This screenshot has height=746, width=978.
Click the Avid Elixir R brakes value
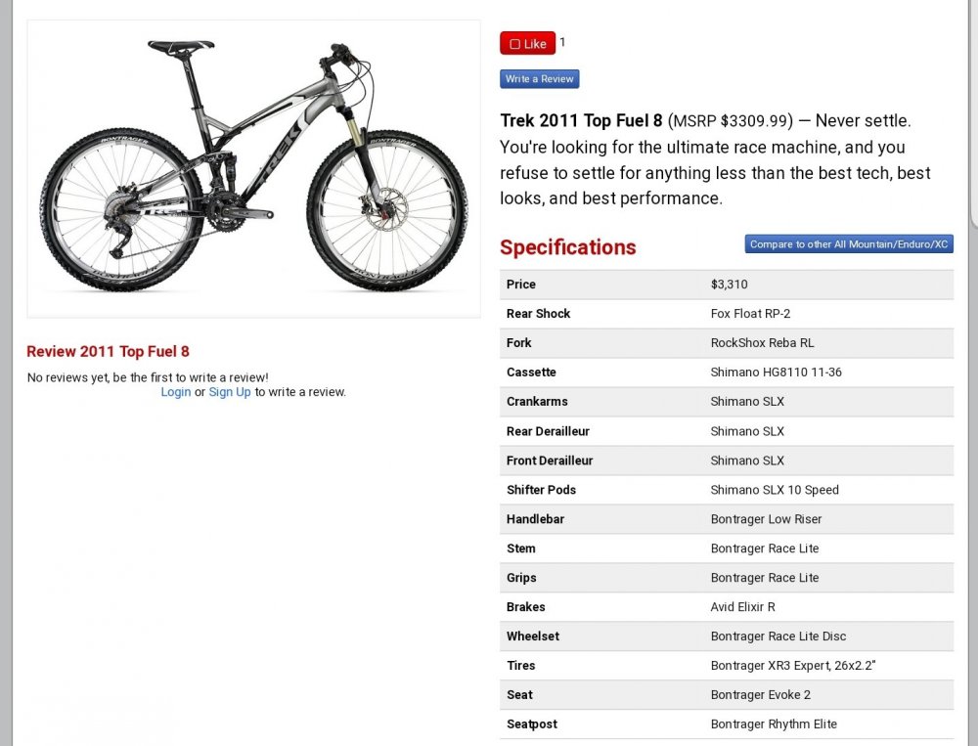tap(742, 607)
